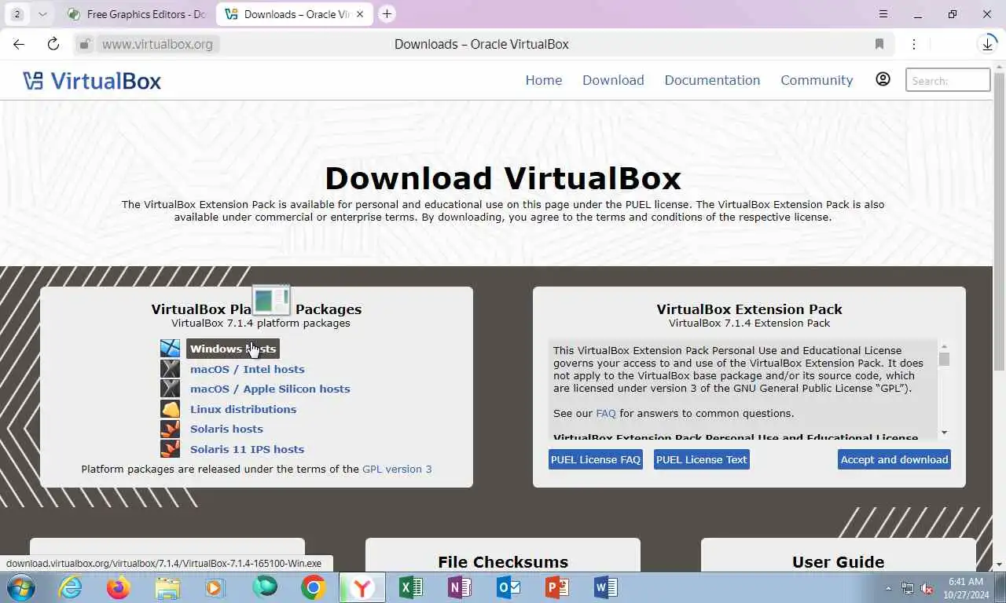The image size is (1006, 603).
Task: Click the Solaris 11 IPS hosts icon
Action: [170, 449]
